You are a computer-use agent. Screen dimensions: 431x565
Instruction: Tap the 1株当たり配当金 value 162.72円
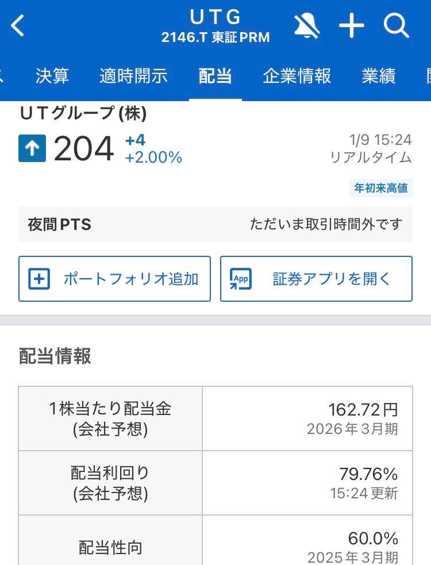[364, 410]
